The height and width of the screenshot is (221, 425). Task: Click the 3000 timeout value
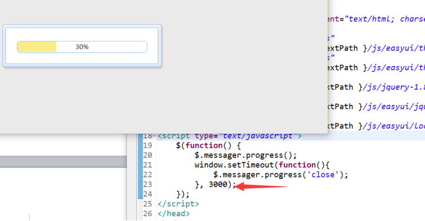[x=218, y=184]
